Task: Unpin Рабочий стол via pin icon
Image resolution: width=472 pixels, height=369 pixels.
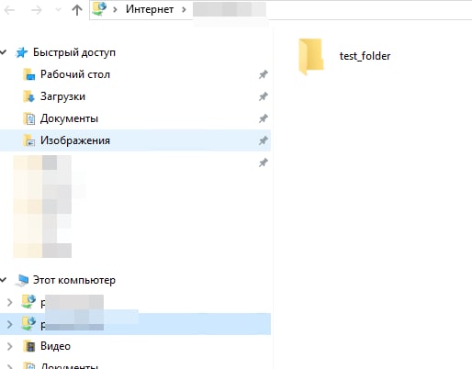Action: click(x=264, y=74)
